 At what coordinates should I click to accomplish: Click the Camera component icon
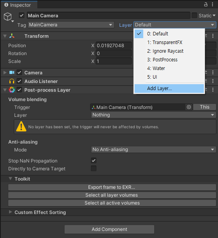(x=12, y=72)
